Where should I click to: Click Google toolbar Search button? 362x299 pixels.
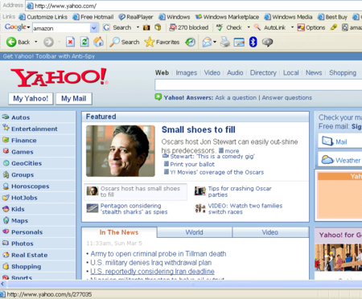point(117,27)
